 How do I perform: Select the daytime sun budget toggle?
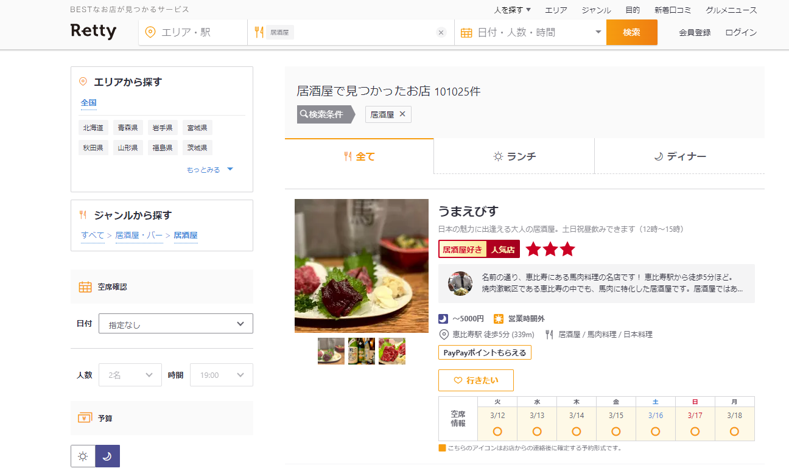83,456
